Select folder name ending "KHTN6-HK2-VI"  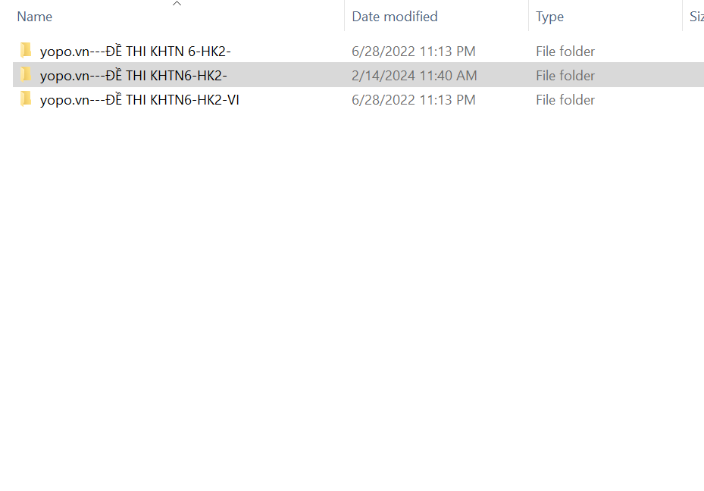click(x=139, y=100)
